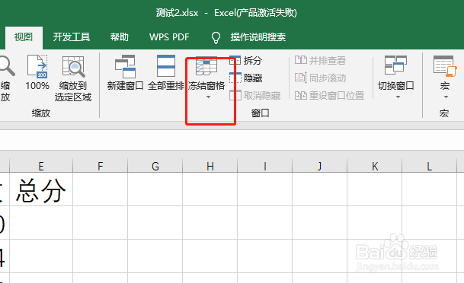
Task: Expand the Switch Windows dropdown arrow
Action: click(398, 97)
